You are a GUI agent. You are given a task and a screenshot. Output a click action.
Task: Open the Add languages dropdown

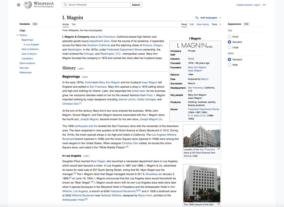(208, 18)
